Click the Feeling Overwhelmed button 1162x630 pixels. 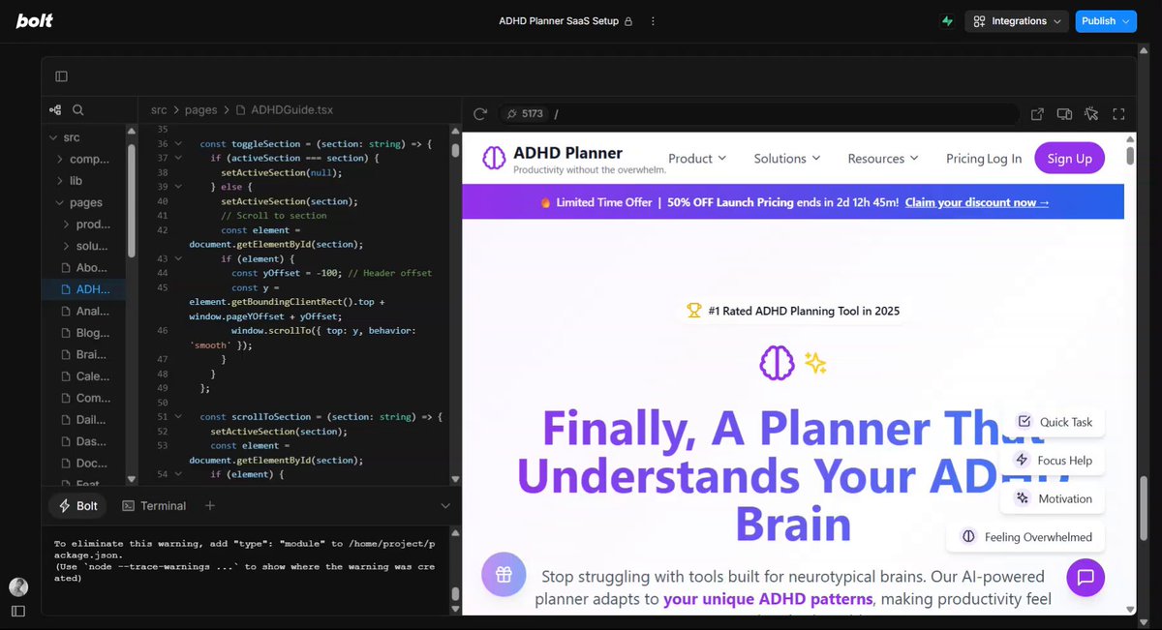1026,537
